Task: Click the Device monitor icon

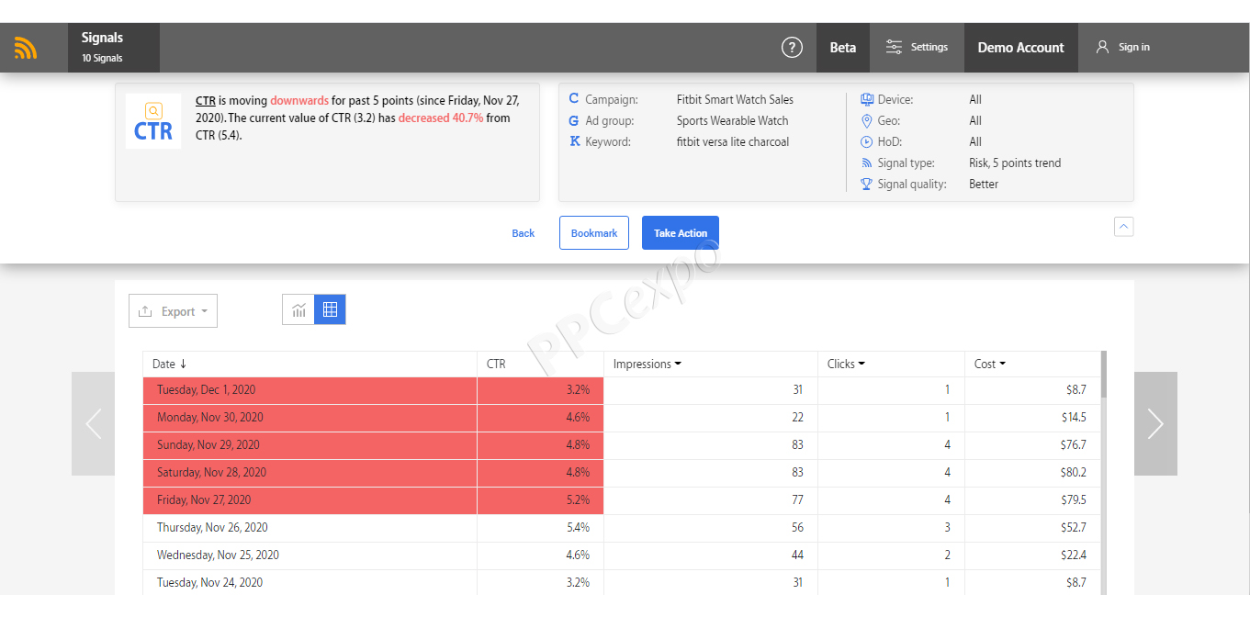Action: [867, 99]
